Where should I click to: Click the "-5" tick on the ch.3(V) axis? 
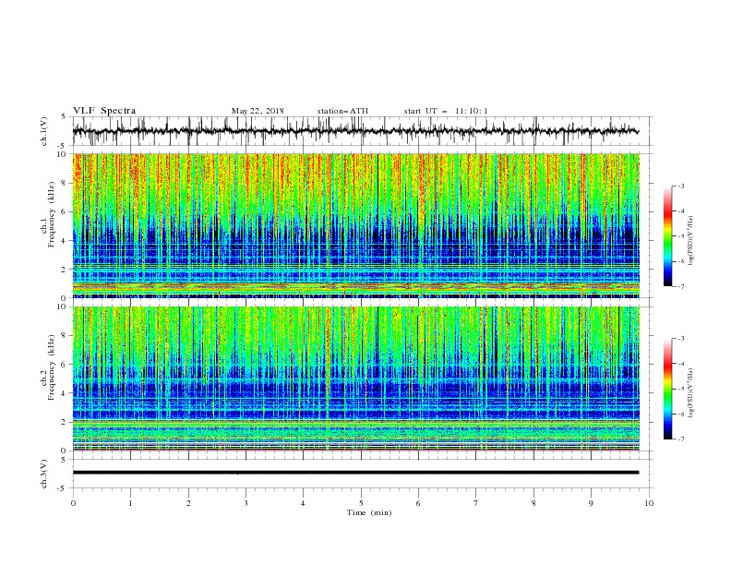pyautogui.click(x=63, y=488)
